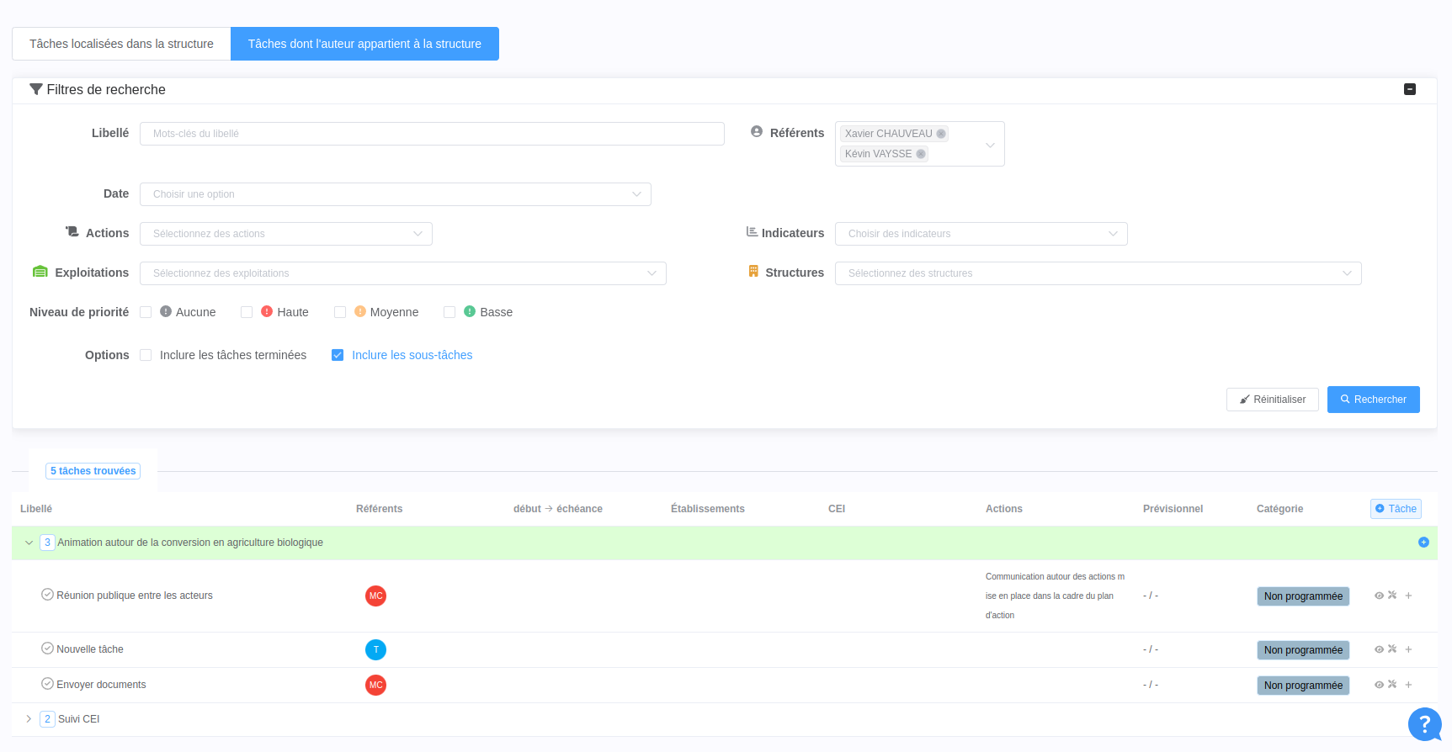Open the help chat bubble
The image size is (1452, 752).
click(x=1424, y=723)
